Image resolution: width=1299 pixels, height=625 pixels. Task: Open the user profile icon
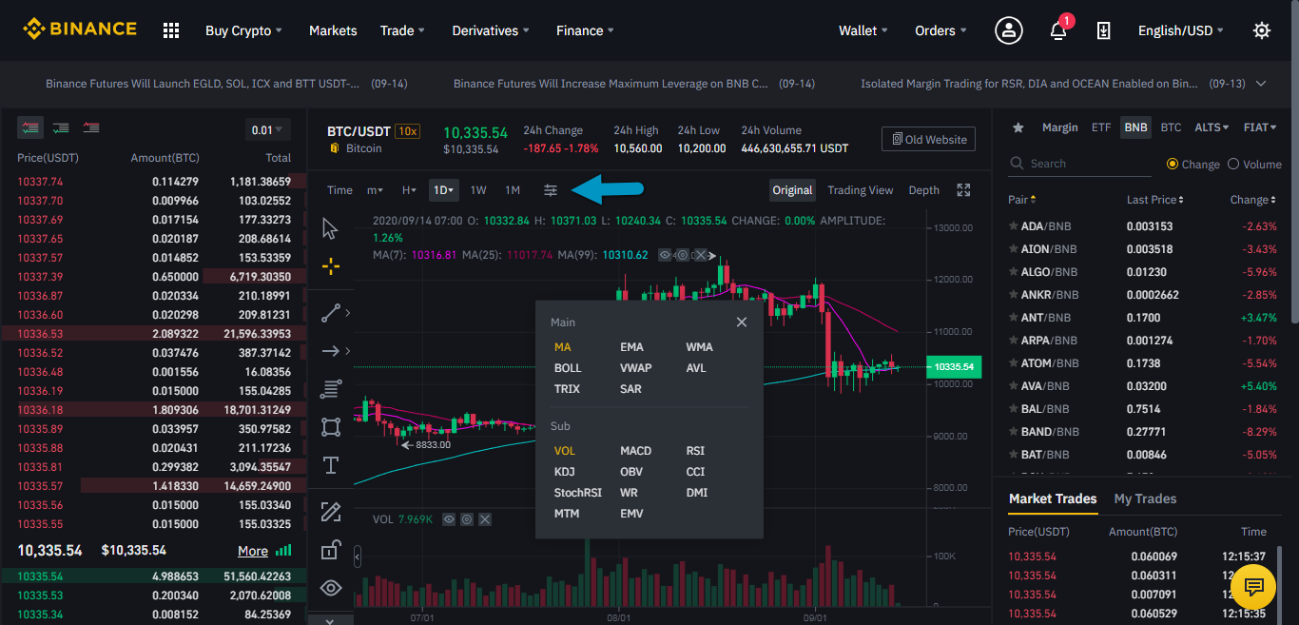pos(1009,30)
